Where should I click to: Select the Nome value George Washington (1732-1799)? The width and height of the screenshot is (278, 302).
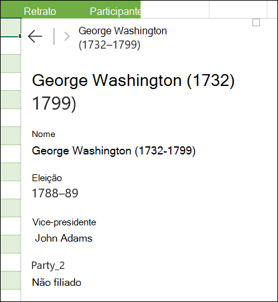coord(113,151)
